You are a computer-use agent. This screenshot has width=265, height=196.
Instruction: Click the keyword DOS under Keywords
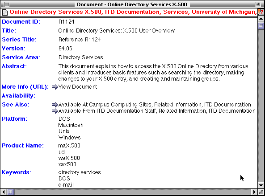pos(64,179)
